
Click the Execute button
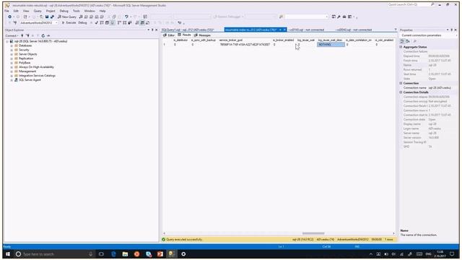click(69, 22)
